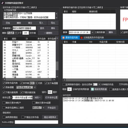Enable 清除文案中#话题 checkbox
This screenshot has width=128, height=128.
pos(34,103)
